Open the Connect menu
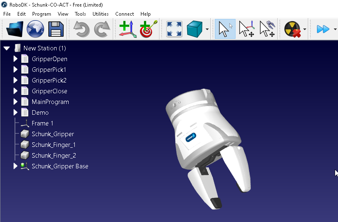This screenshot has height=222, width=338. pos(125,14)
